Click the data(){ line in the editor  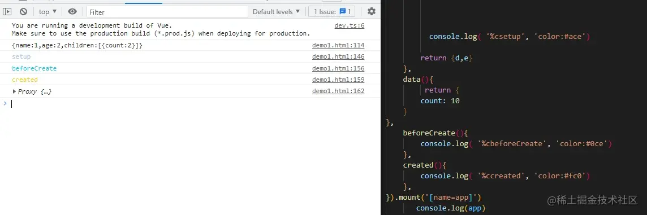pyautogui.click(x=418, y=80)
